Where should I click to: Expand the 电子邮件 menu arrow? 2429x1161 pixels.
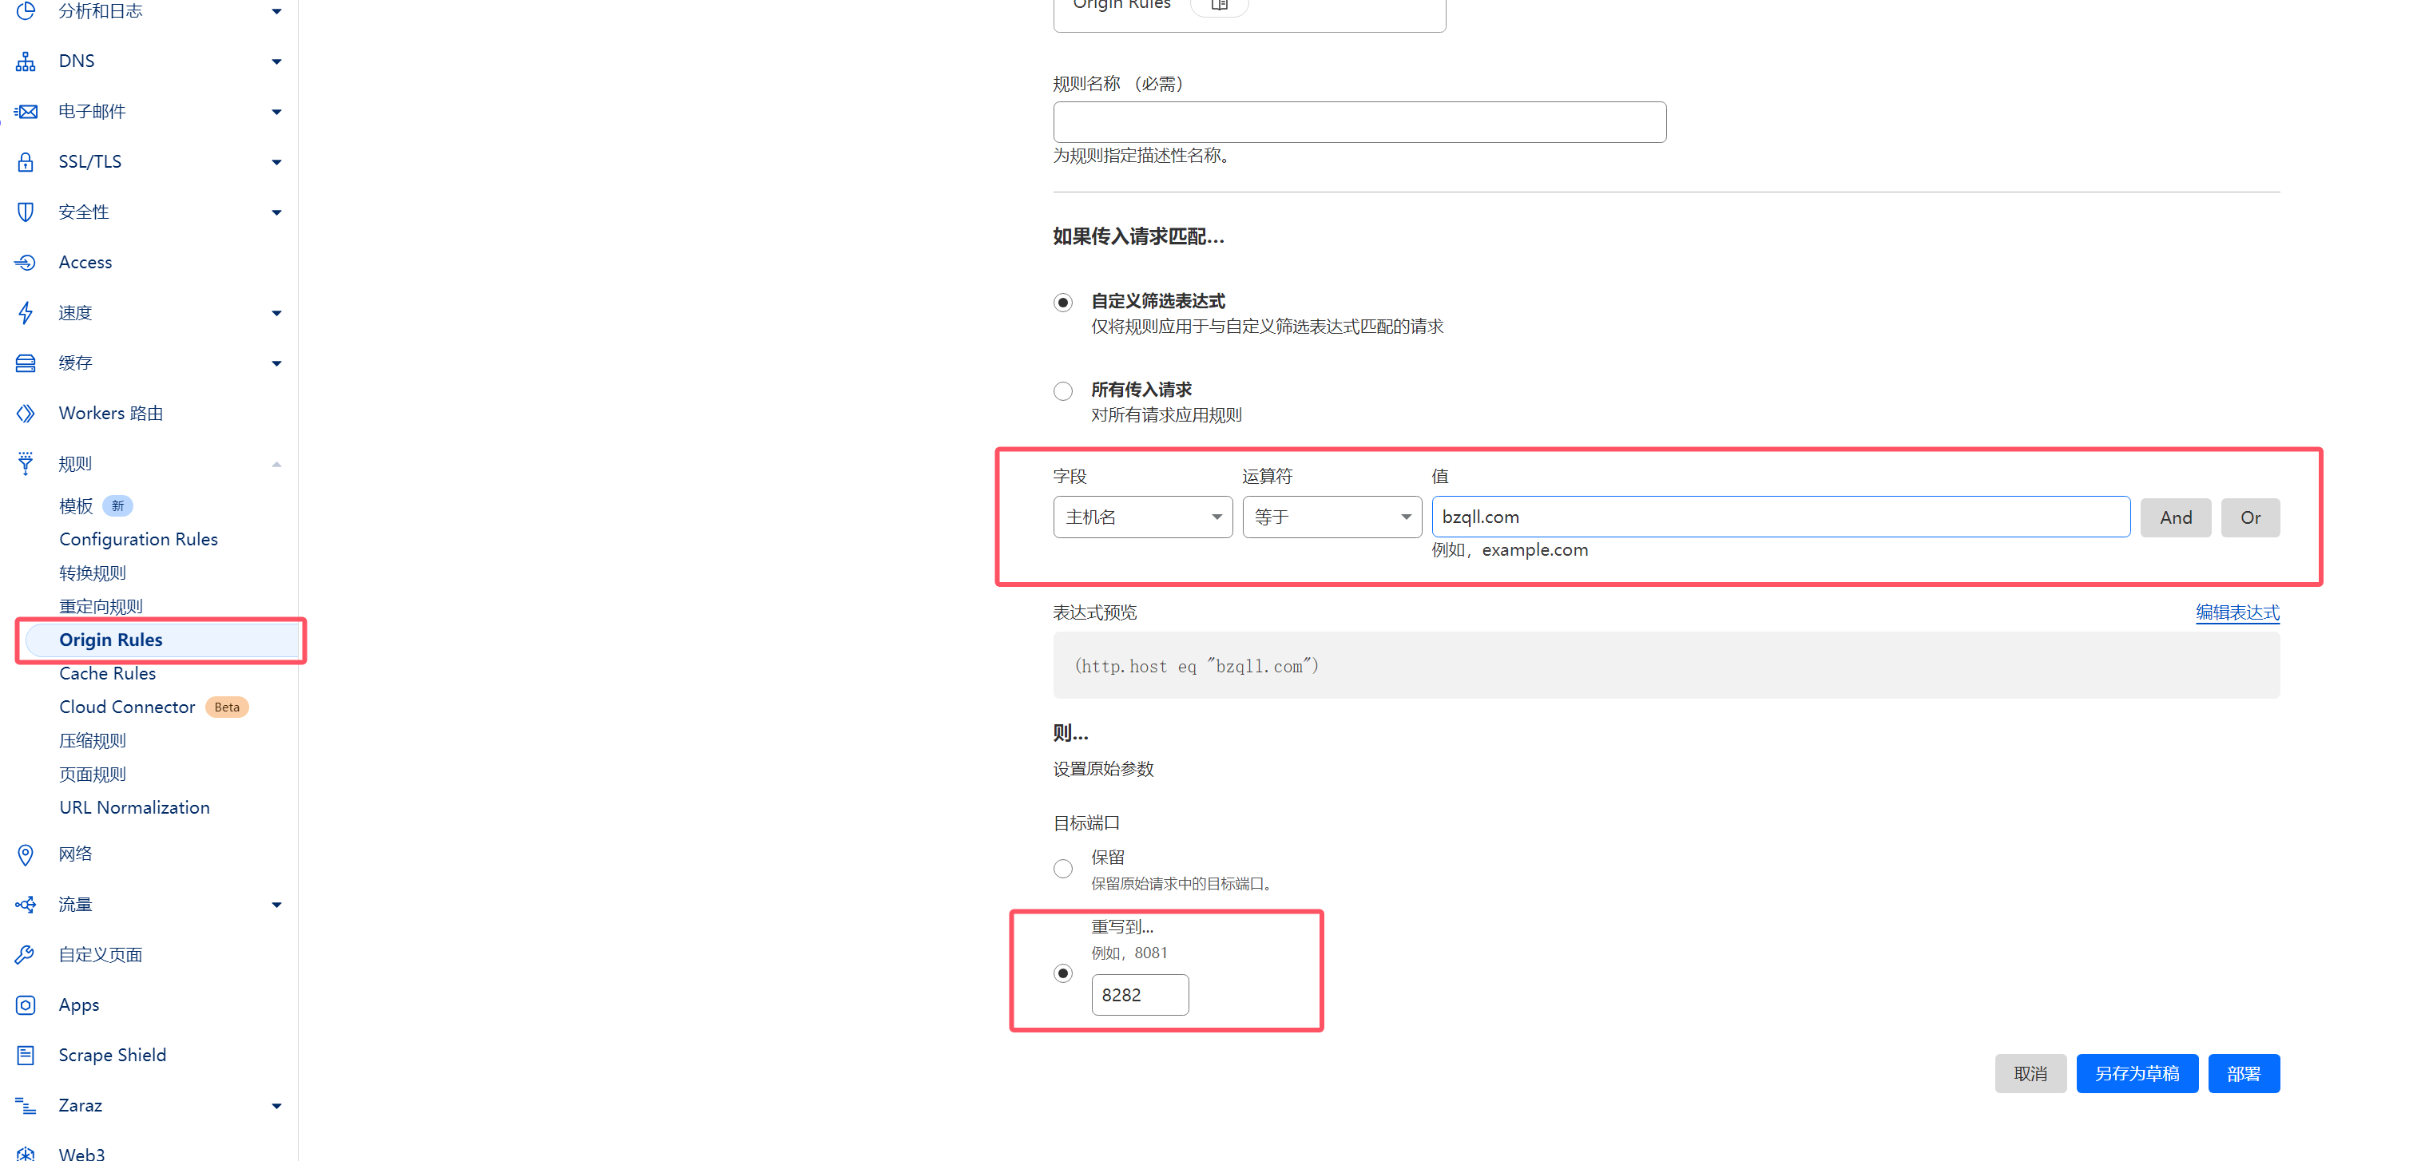pos(276,112)
